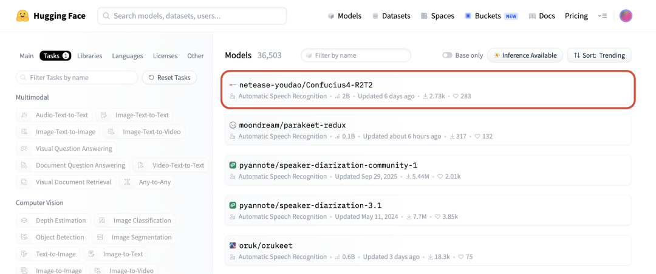Click the oruk/orukeet avatar icon
656x274 pixels.
click(x=233, y=245)
